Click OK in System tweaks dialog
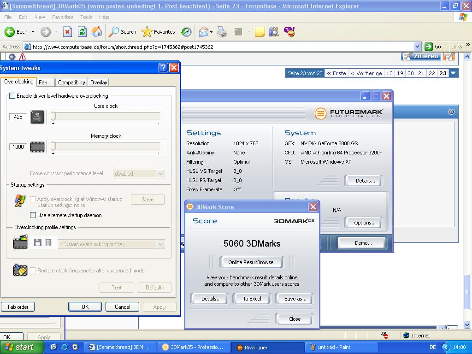472x354 pixels. pyautogui.click(x=85, y=307)
